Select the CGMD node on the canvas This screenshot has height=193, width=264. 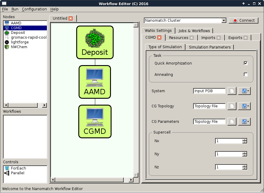click(x=95, y=121)
